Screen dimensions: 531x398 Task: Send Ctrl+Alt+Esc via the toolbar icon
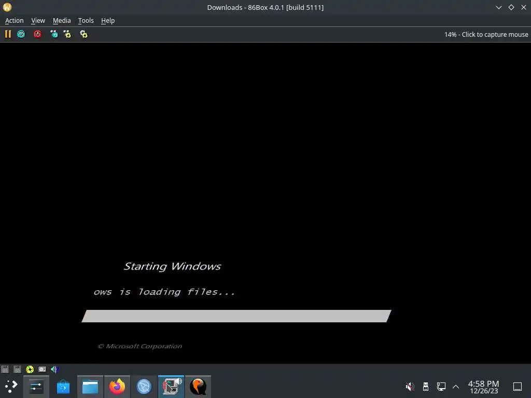[x=67, y=34]
